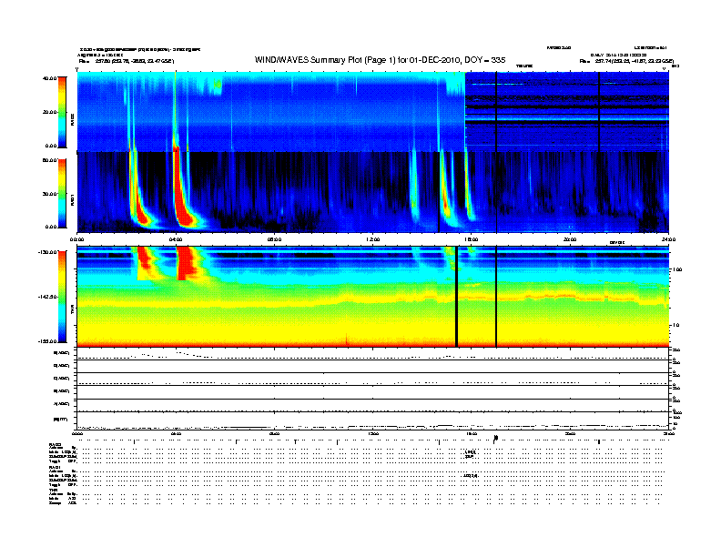The height and width of the screenshot is (557, 721).
Task: Click the last line-plot row label at left
Action: [60, 419]
